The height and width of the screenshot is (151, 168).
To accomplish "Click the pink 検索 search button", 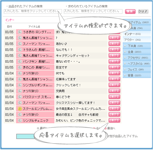I will pos(130,11).
